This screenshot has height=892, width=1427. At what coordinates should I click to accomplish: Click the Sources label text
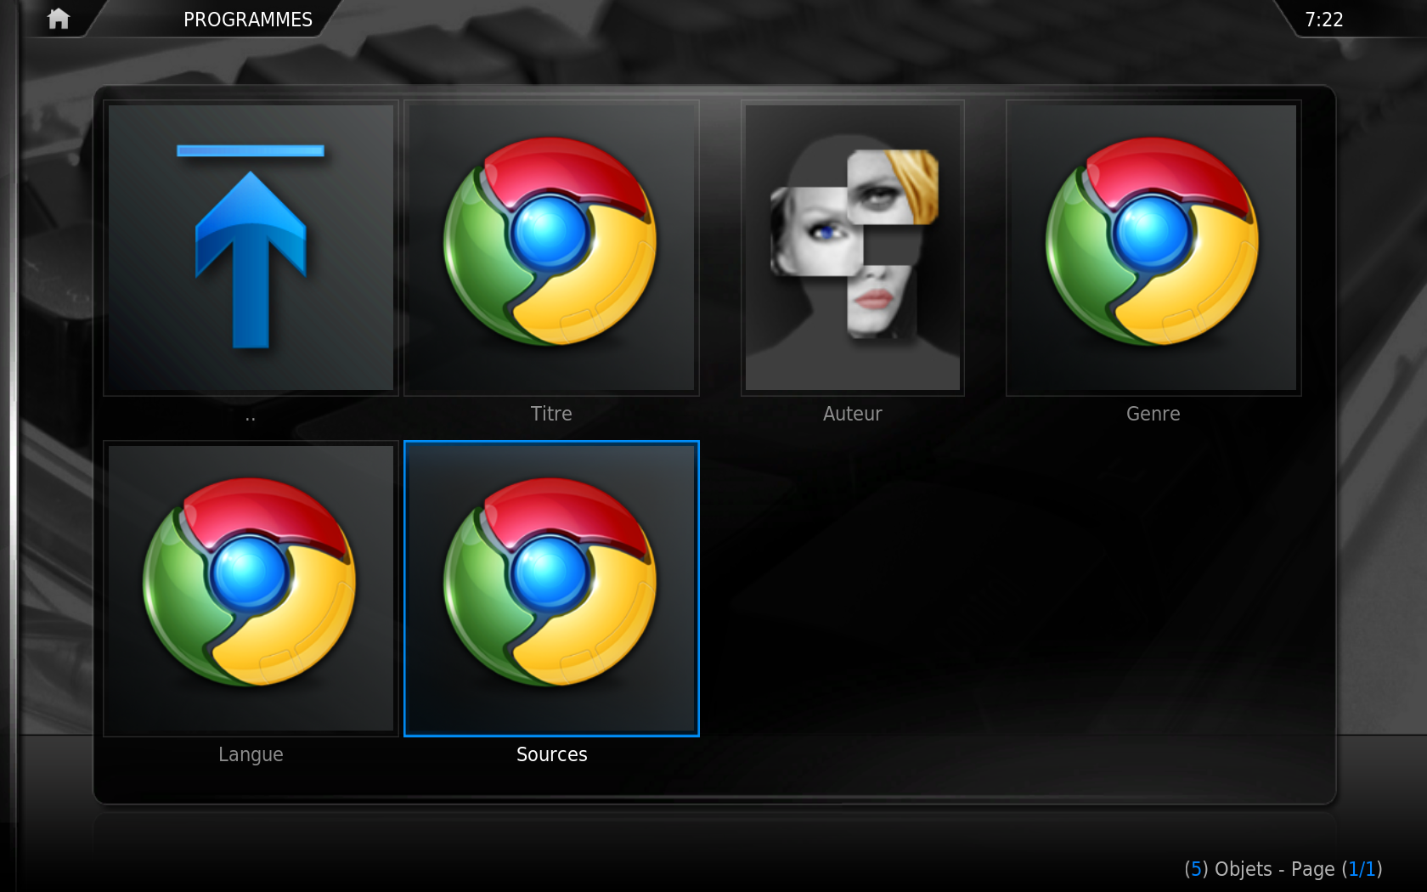[x=552, y=754]
